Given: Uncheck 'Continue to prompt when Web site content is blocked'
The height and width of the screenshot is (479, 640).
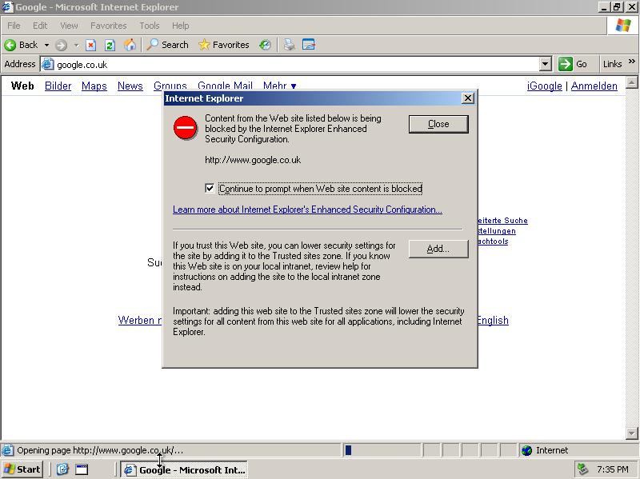Looking at the screenshot, I should click(210, 188).
